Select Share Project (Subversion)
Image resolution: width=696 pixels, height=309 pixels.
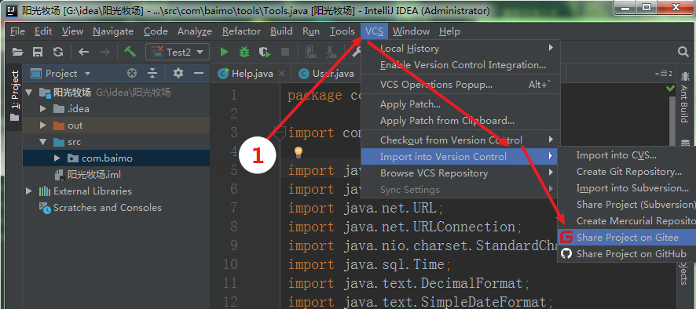pos(627,205)
